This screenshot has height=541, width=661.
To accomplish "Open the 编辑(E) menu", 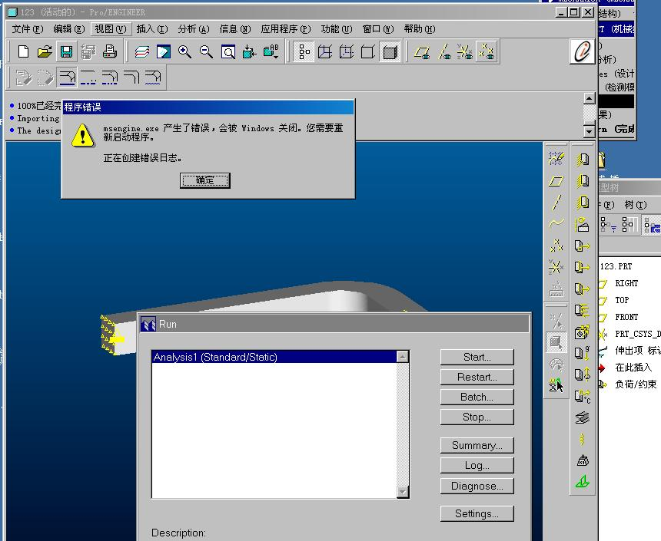I will [69, 29].
